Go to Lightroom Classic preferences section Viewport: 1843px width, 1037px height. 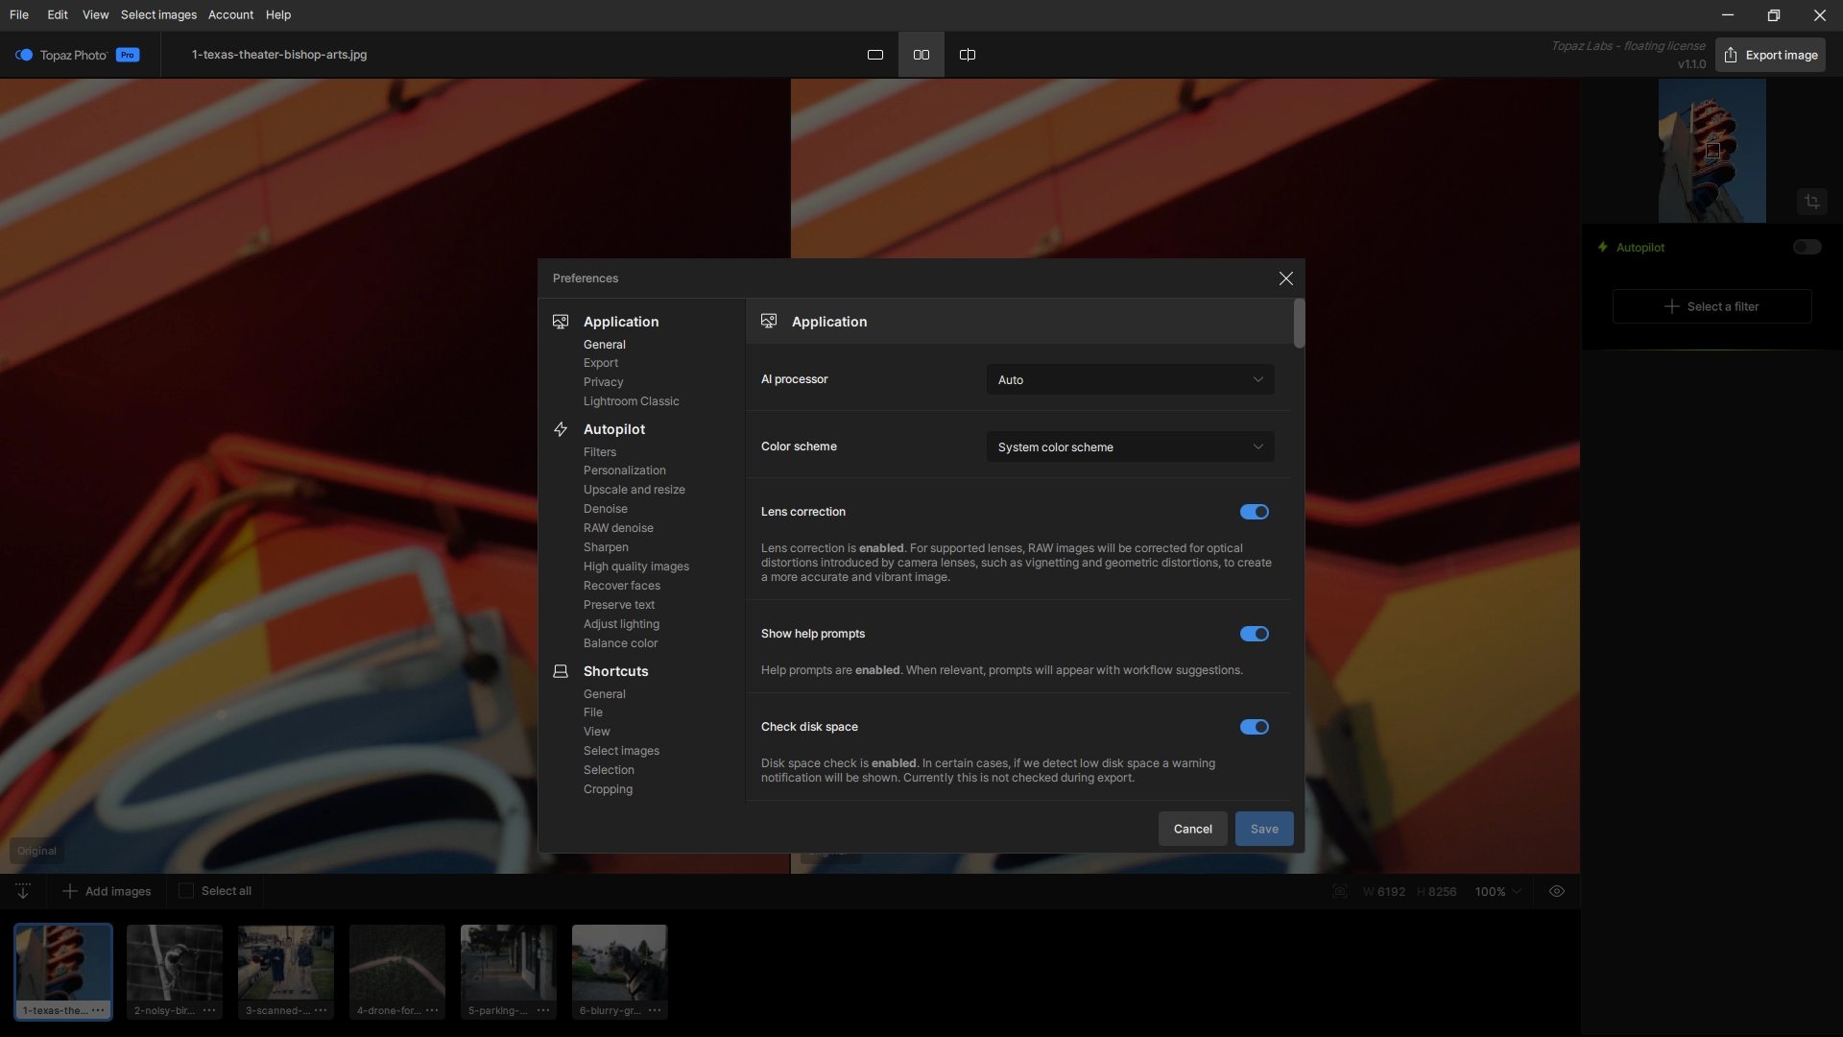(x=631, y=401)
